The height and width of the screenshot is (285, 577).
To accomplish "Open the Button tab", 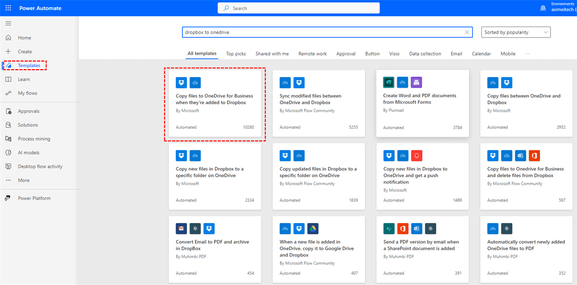I will pos(372,54).
